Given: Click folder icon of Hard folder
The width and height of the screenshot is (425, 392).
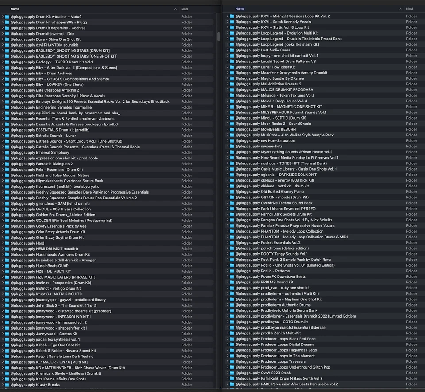Looking at the screenshot, I should click(7, 243).
